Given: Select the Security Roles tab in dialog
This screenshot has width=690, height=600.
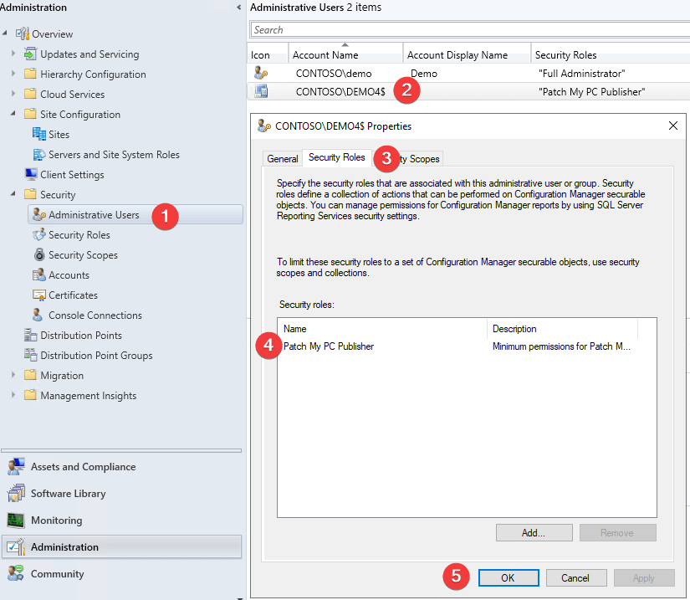Looking at the screenshot, I should point(337,157).
